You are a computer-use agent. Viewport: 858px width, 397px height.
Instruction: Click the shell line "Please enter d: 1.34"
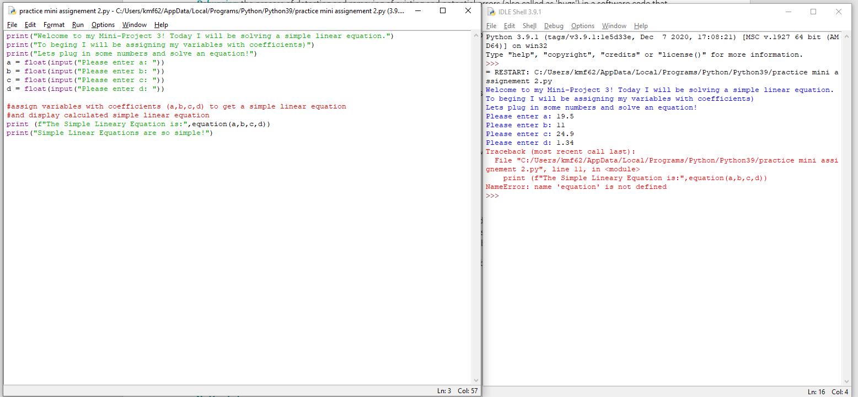click(530, 143)
